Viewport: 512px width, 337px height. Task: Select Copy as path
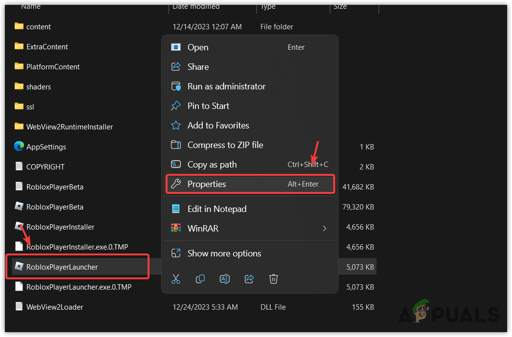[250, 165]
